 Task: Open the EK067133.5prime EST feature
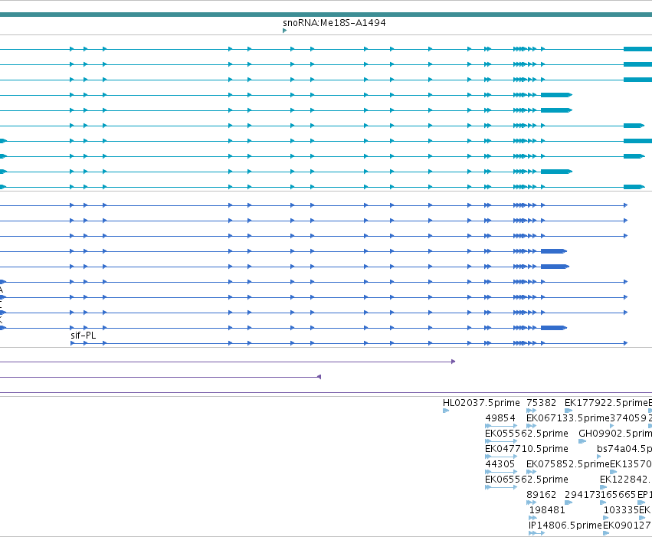click(x=531, y=426)
